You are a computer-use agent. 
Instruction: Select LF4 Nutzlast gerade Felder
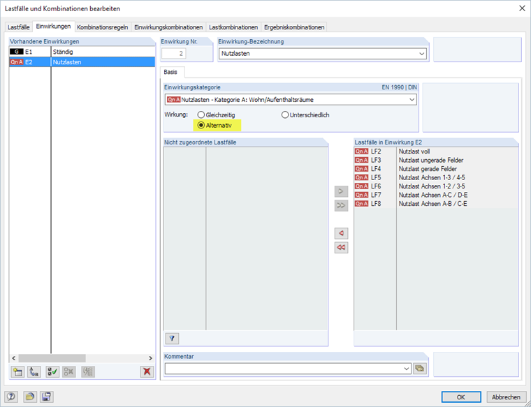click(436, 168)
